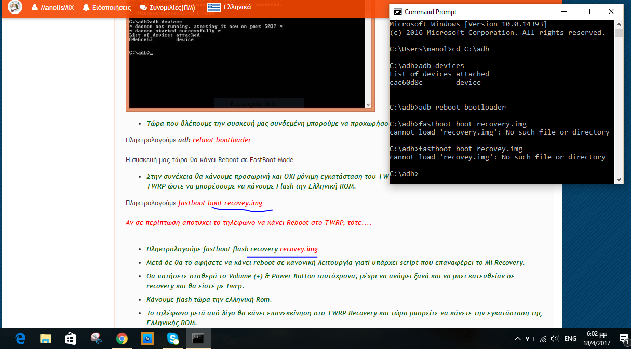The image size is (631, 349).
Task: Launch the Windows Store taskbar icon
Action: pos(71,339)
